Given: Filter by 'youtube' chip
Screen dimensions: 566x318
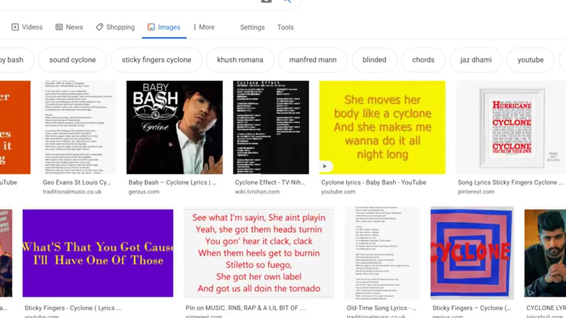Looking at the screenshot, I should click(x=531, y=60).
